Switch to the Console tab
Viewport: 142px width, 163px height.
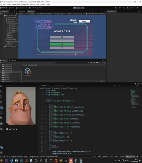(x=13, y=60)
